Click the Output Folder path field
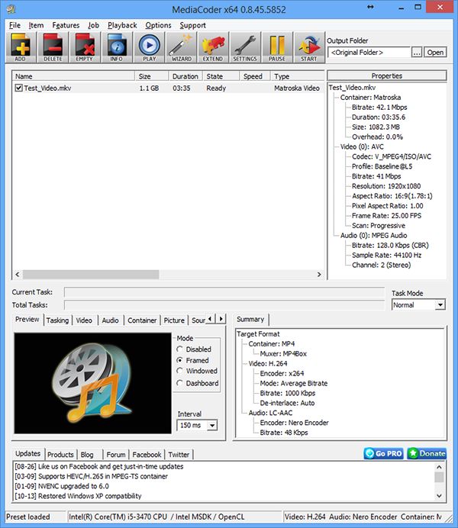Screen dimensions: 458x528 369,53
